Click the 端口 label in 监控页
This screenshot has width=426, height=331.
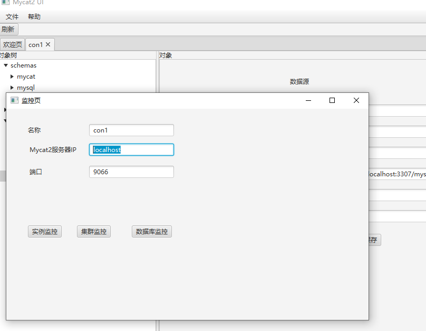coord(36,172)
